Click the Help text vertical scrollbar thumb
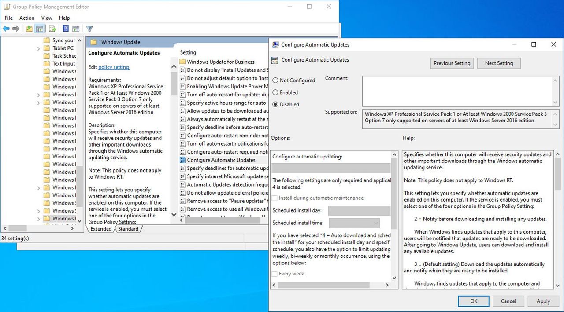 [557, 173]
